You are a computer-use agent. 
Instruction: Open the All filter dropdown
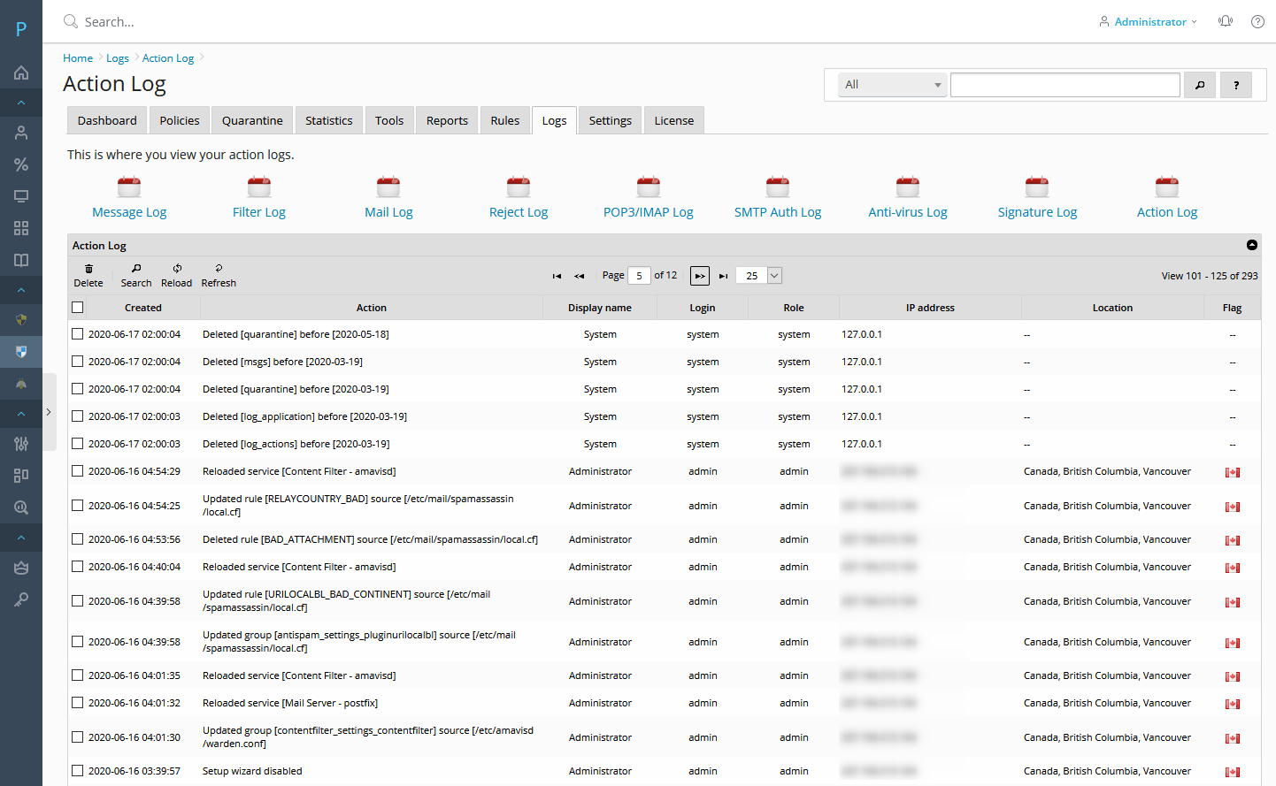892,85
